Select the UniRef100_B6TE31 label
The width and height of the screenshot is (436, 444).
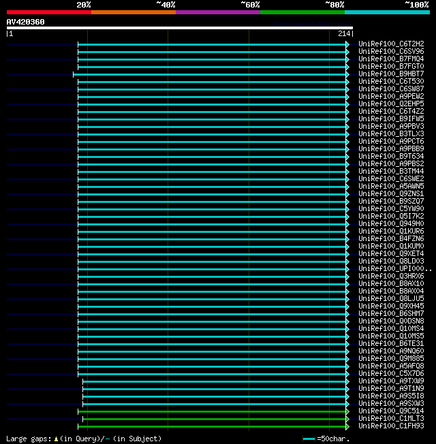[x=391, y=343]
